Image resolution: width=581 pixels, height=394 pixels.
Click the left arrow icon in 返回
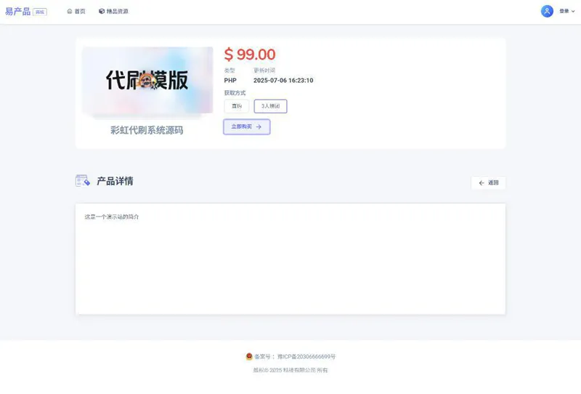482,183
